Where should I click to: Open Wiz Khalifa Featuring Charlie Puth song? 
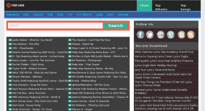click(x=100, y=77)
